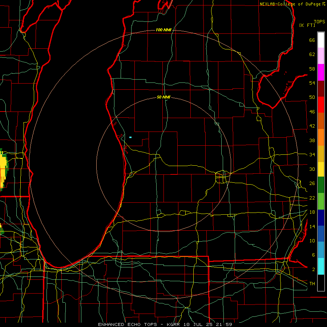Click the black TH threshold swatch
The height and width of the screenshot is (327, 327).
321,283
